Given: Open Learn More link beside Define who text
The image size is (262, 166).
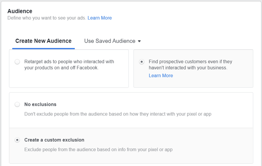Looking at the screenshot, I should (x=100, y=18).
